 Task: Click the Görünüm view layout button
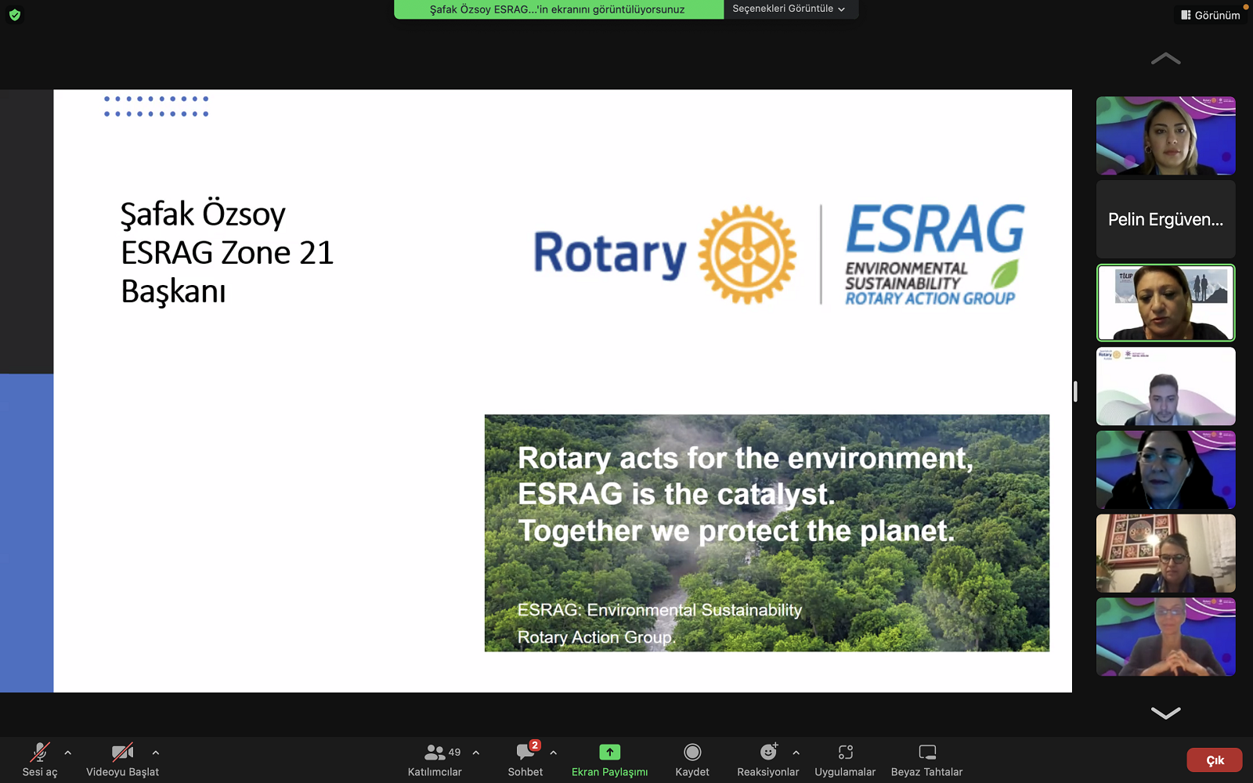[1211, 15]
